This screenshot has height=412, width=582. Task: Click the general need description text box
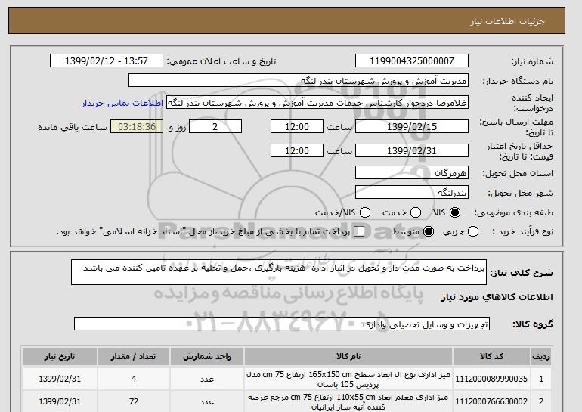pyautogui.click(x=279, y=272)
